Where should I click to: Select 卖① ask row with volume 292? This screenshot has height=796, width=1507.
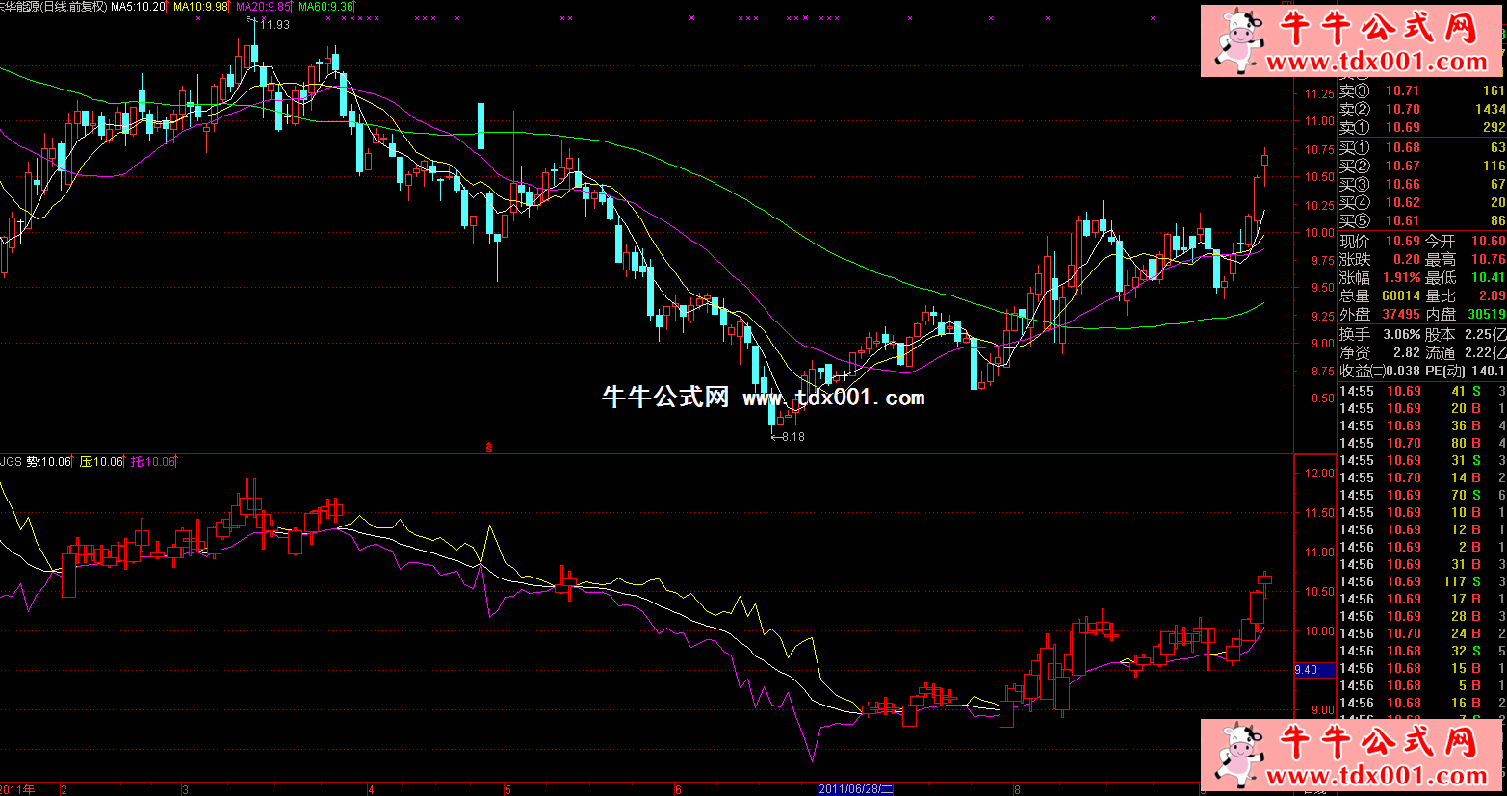[1422, 127]
